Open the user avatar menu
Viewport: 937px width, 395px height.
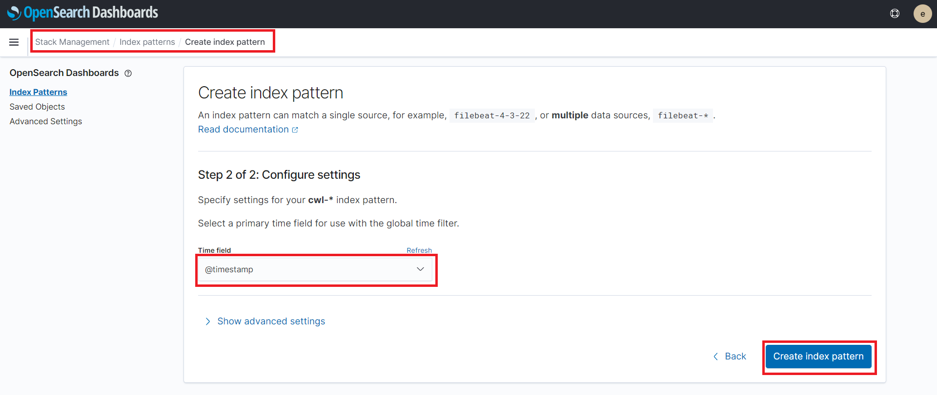coord(922,14)
